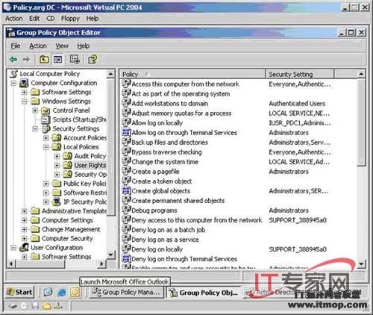Open the Group Policy Editor Help menu

[x=83, y=46]
